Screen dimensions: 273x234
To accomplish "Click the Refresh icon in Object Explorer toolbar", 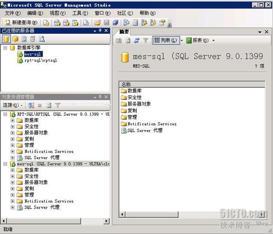I will tap(49, 105).
